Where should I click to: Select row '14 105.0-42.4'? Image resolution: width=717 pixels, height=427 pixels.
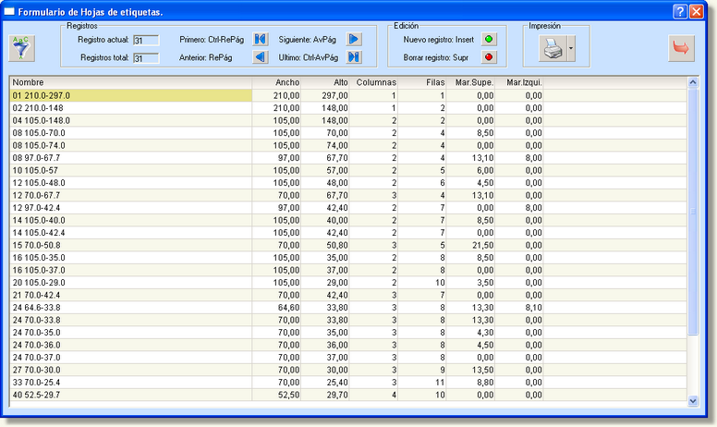[x=348, y=233]
